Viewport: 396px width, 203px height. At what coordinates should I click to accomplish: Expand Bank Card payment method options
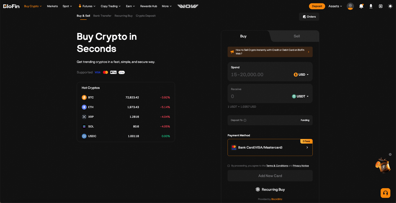coord(307,148)
